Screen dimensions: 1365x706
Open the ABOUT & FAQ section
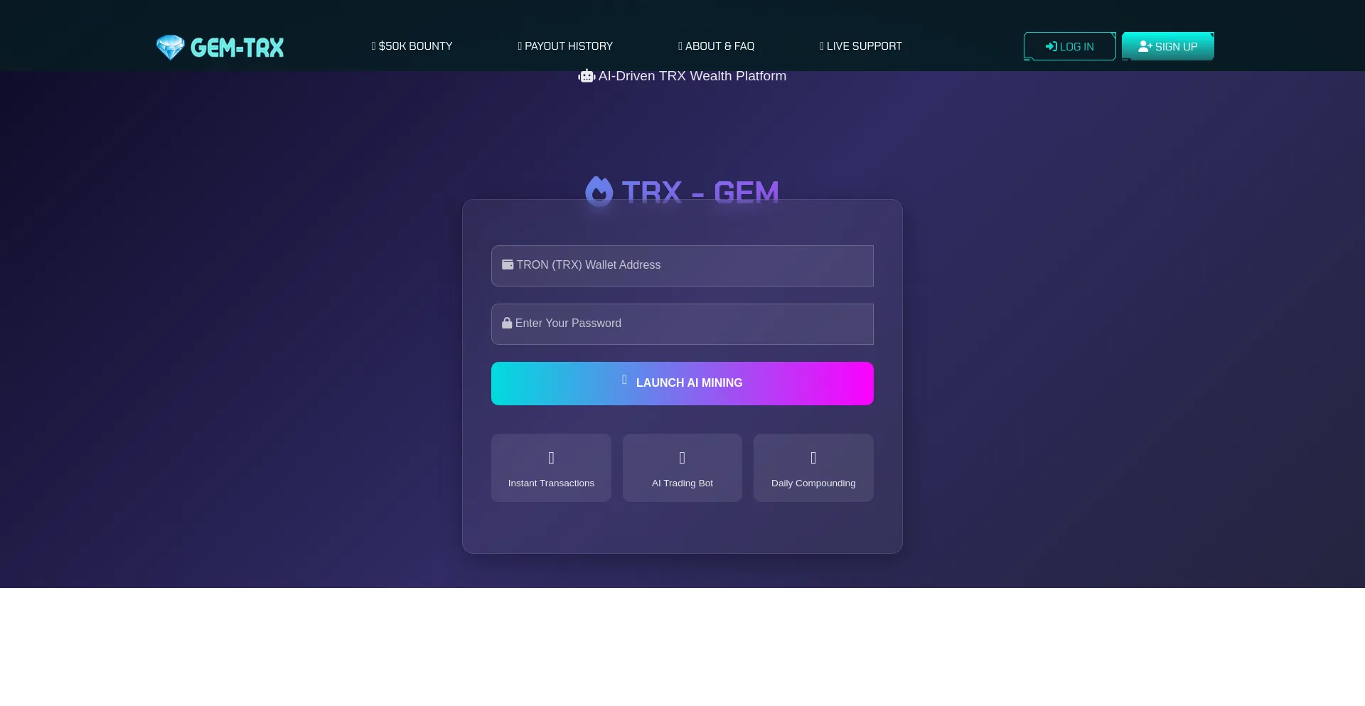coord(716,46)
